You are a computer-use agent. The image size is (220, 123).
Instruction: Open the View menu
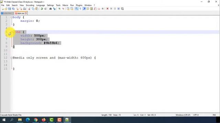(x=22, y=5)
